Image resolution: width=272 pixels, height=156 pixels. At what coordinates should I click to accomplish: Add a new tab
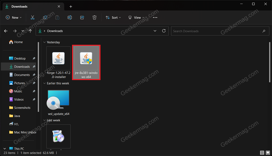pyautogui.click(x=71, y=6)
